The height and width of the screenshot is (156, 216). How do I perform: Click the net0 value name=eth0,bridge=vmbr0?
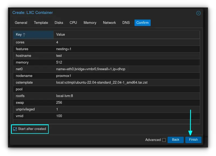(91, 69)
